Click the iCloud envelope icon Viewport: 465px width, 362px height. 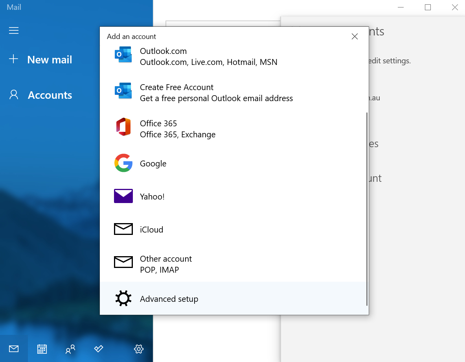123,229
